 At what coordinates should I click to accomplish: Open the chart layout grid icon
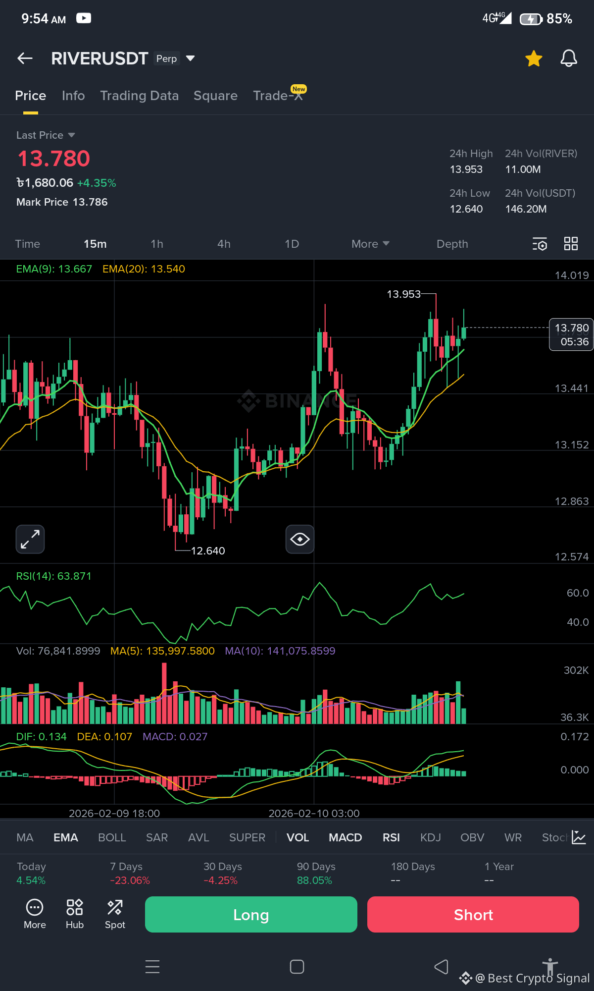(x=571, y=244)
